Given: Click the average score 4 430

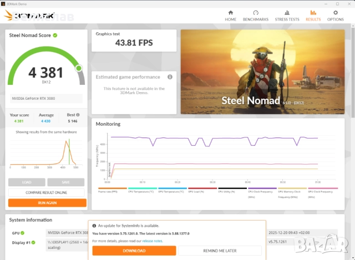Looking at the screenshot, I should click(x=45, y=121).
